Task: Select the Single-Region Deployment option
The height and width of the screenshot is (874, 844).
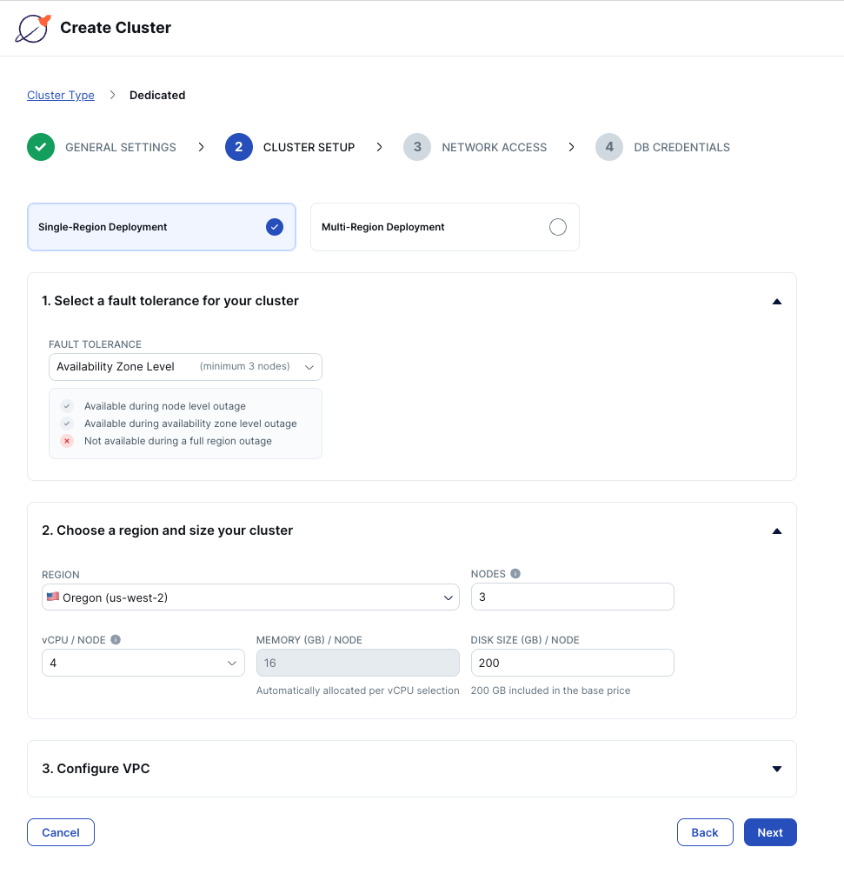Action: pos(162,227)
